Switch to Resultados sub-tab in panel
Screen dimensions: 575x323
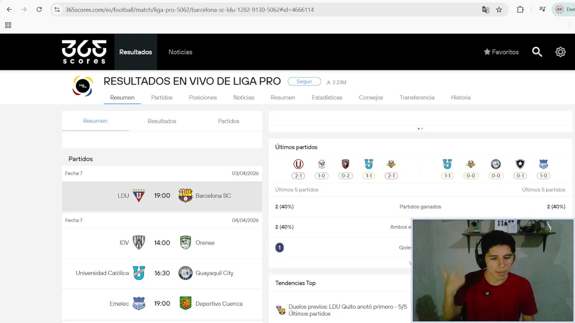(x=162, y=121)
